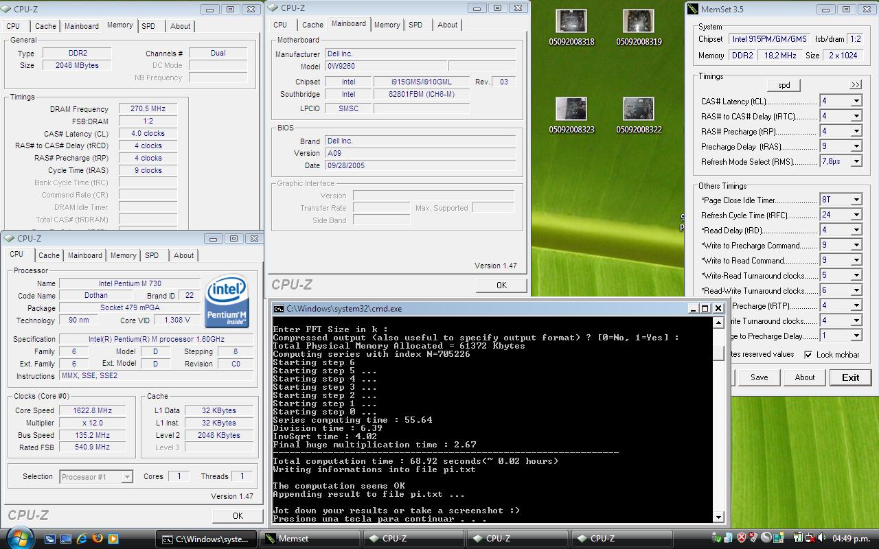Open the volume speaker tray icon
Screen dimensions: 879x549
point(821,538)
